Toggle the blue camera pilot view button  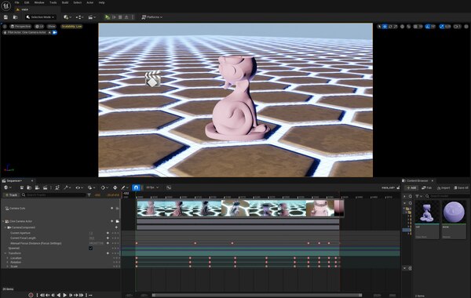click(x=55, y=32)
